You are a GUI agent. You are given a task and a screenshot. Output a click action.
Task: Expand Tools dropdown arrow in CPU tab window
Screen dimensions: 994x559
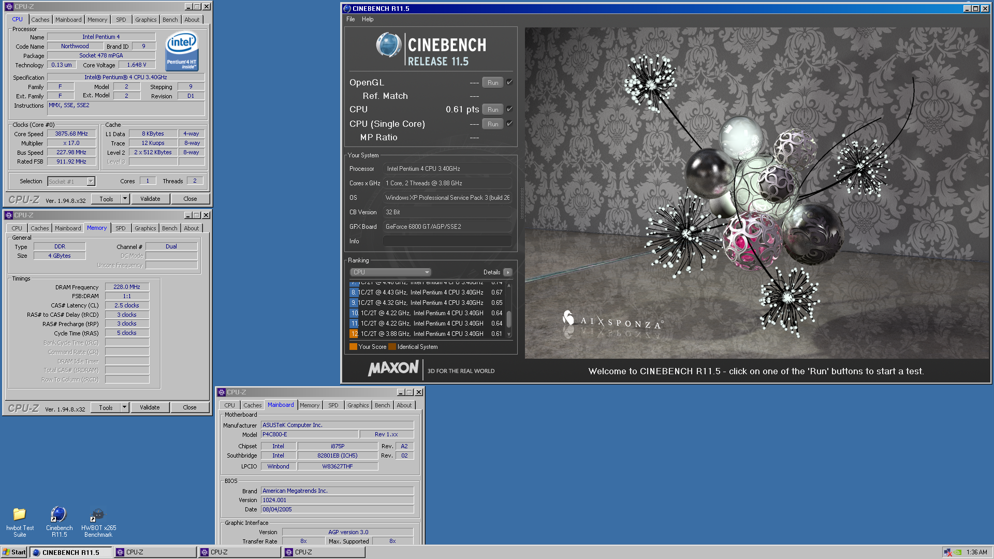(x=125, y=199)
